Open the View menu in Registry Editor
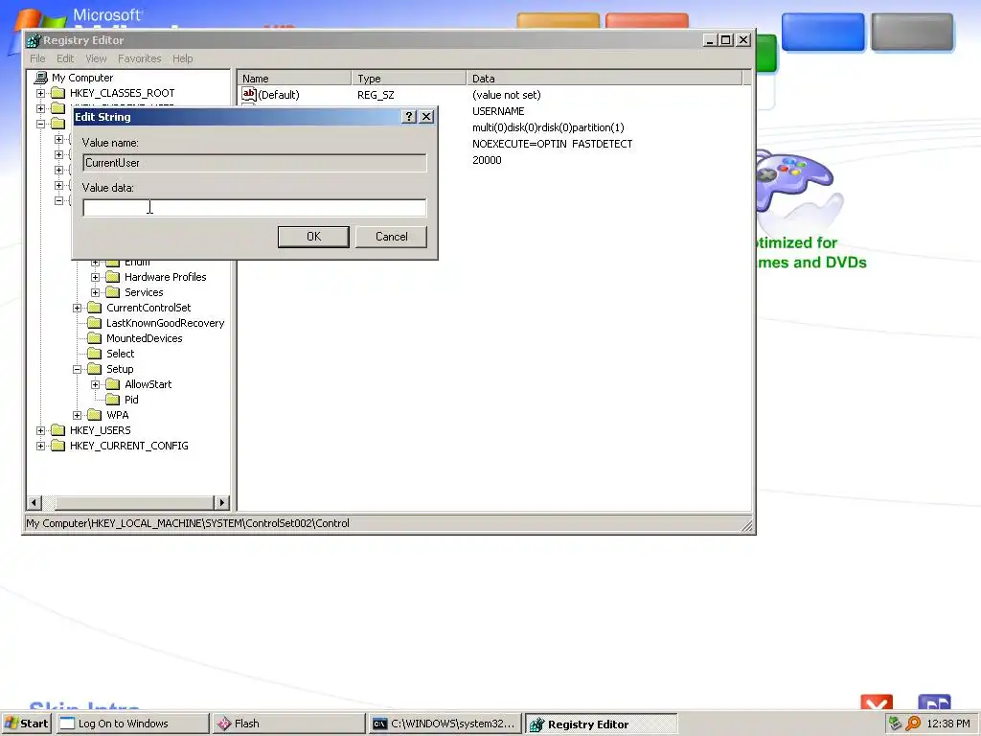The image size is (981, 736). click(96, 58)
